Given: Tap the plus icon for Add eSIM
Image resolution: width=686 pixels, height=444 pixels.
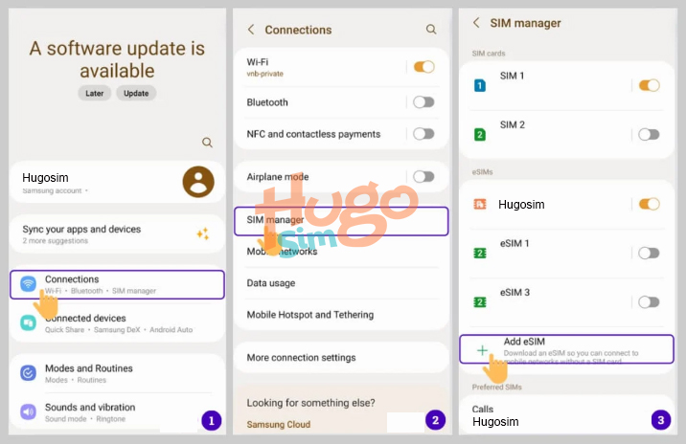Looking at the screenshot, I should coord(482,350).
